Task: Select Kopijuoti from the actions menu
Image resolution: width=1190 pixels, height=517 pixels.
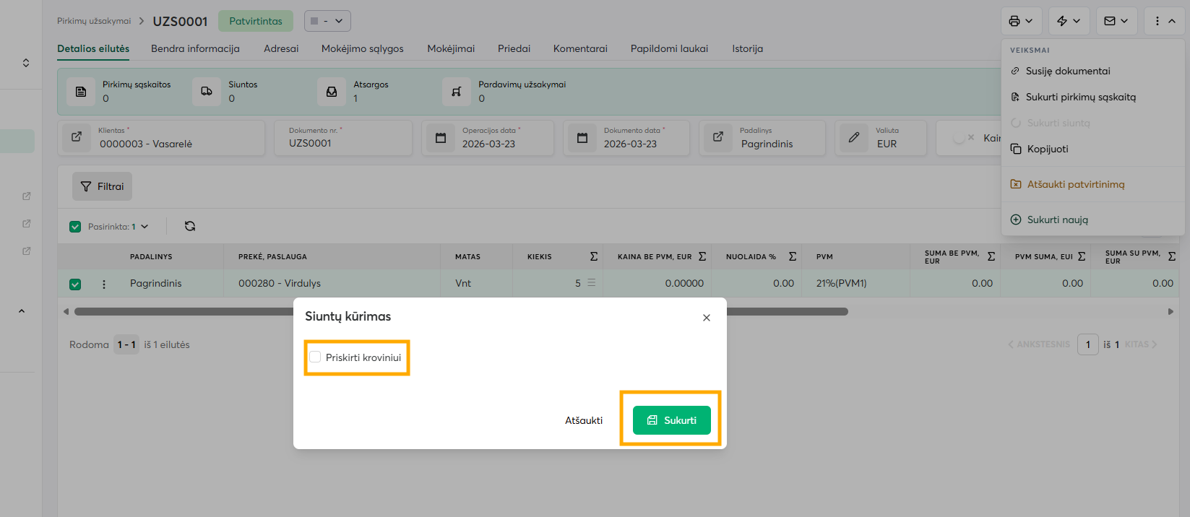Action: click(1048, 149)
